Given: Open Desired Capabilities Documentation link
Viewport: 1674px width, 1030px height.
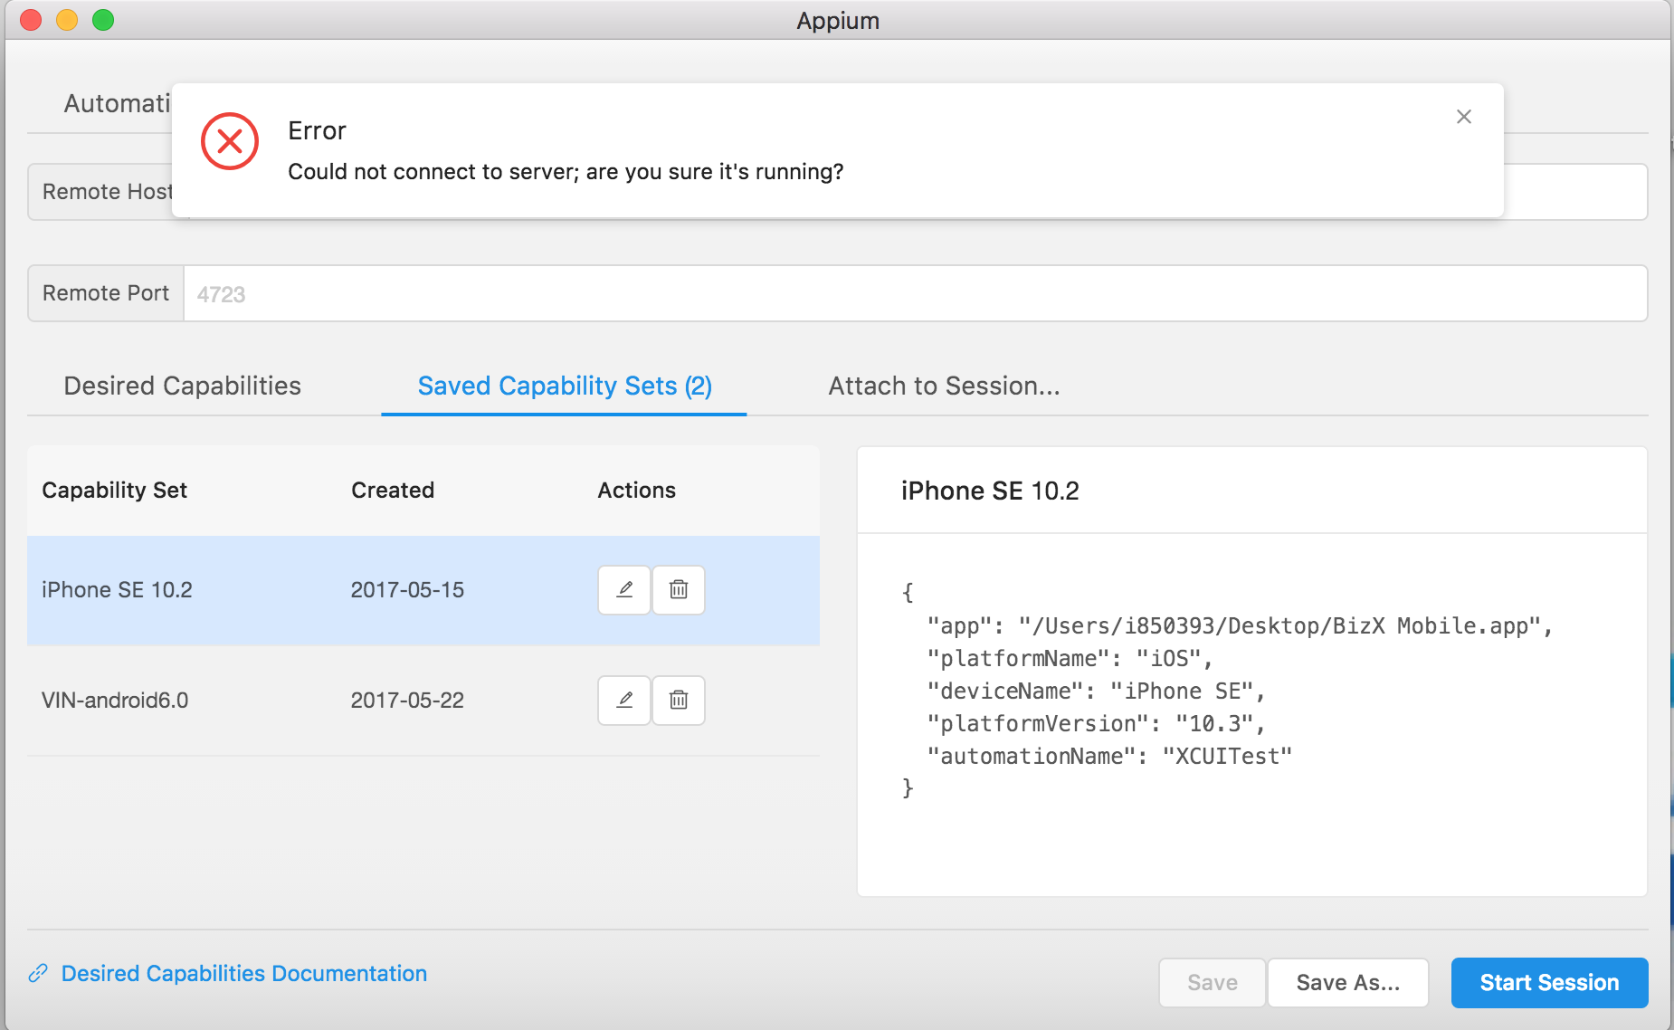Looking at the screenshot, I should pos(244,973).
